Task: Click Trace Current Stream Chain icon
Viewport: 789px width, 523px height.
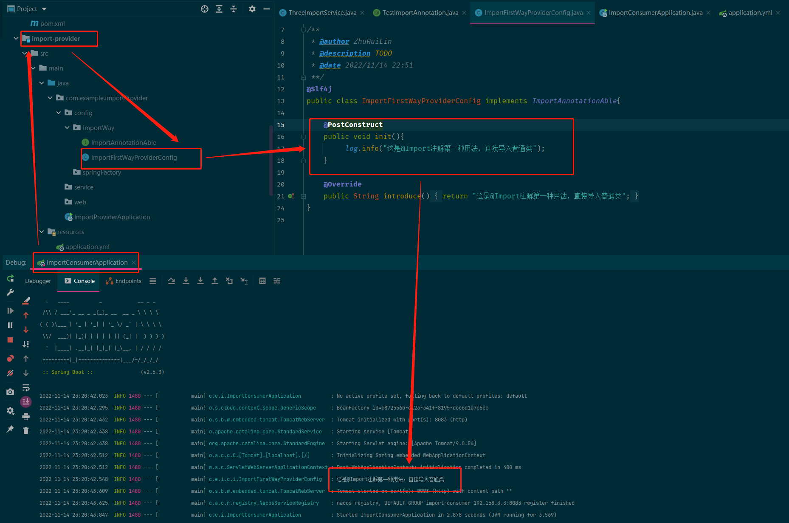Action: coord(277,281)
